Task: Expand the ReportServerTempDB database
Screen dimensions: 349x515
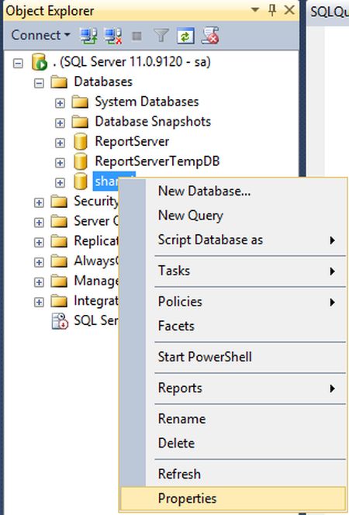Action: pos(60,163)
